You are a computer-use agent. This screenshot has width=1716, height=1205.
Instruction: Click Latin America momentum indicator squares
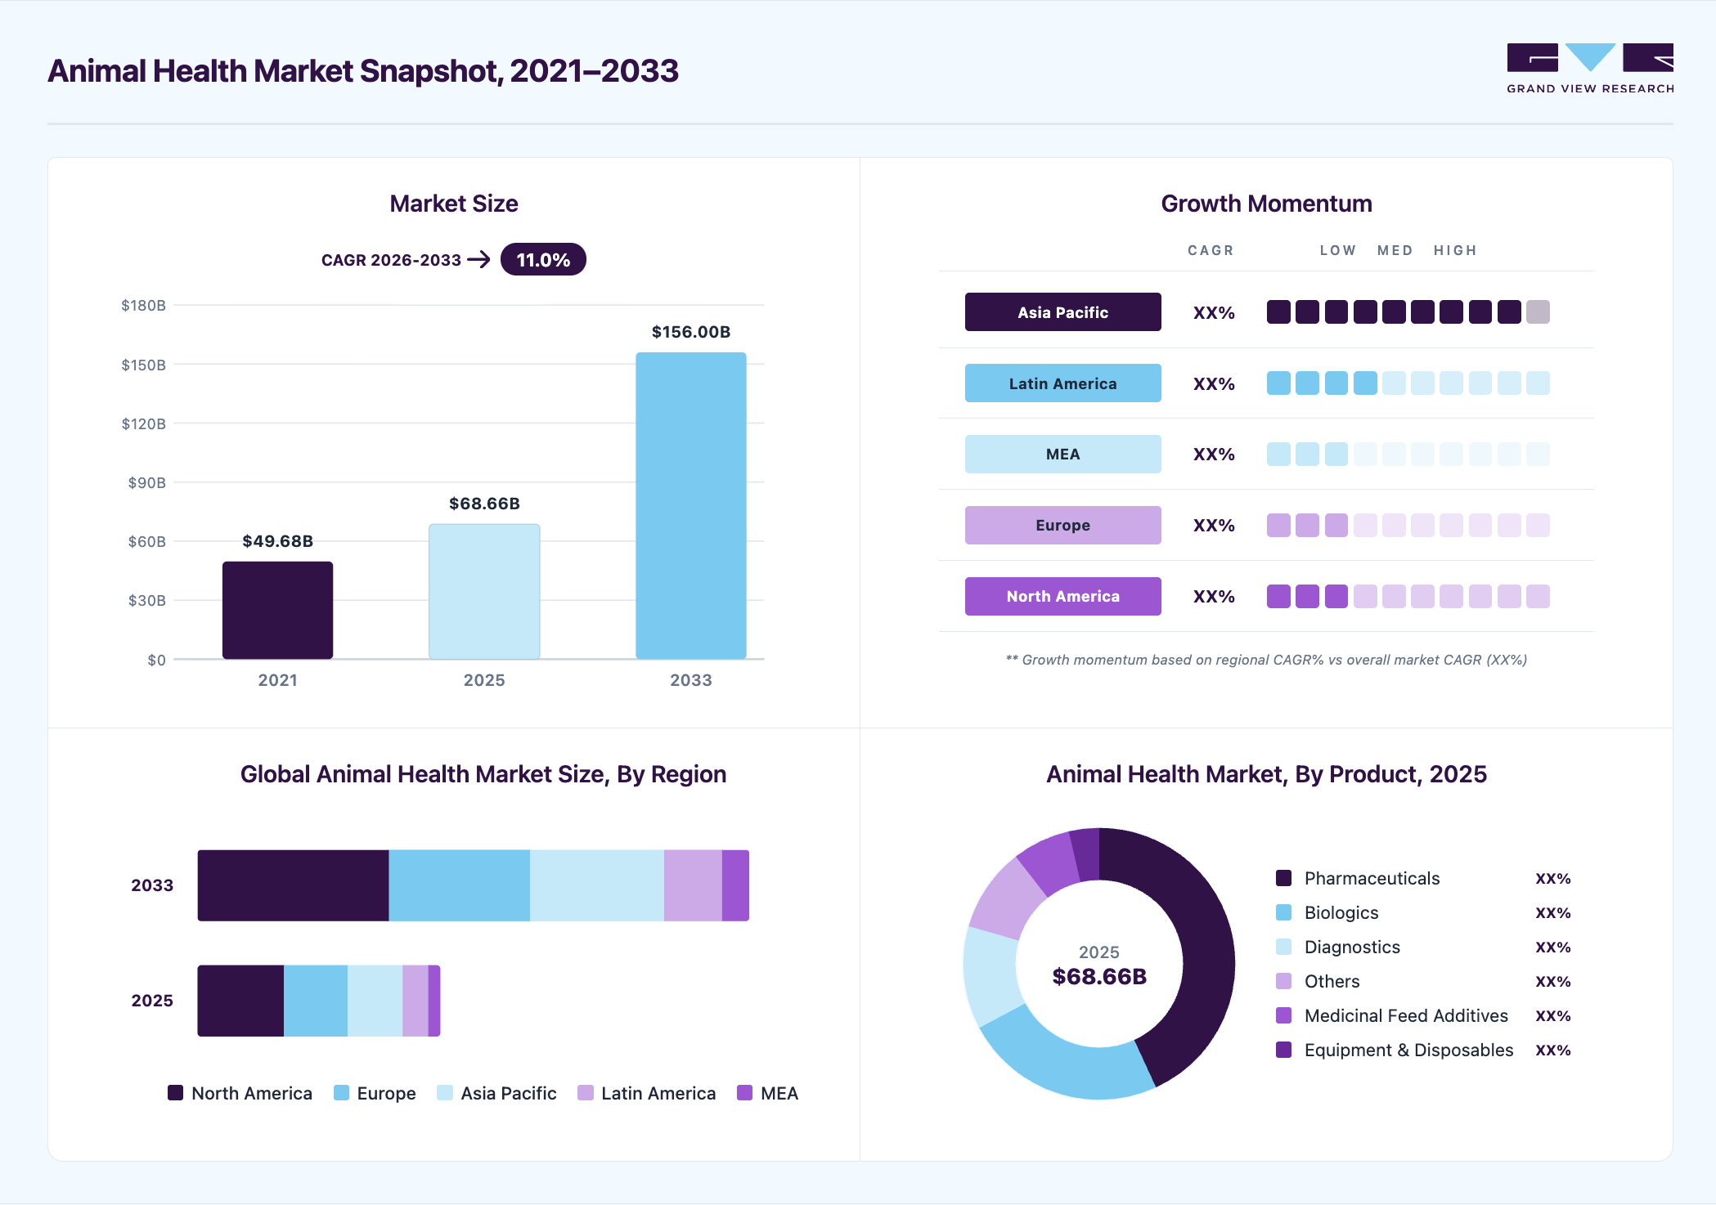pos(1408,383)
